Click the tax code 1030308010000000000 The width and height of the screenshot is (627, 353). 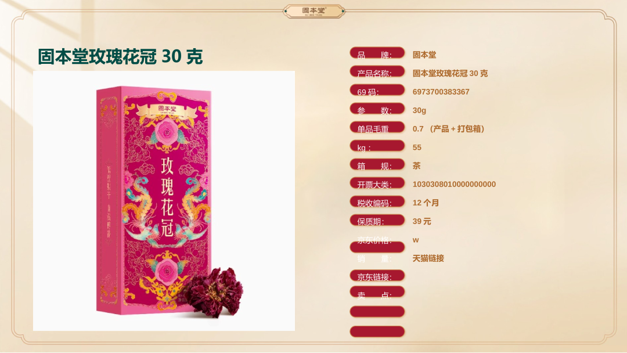(454, 184)
